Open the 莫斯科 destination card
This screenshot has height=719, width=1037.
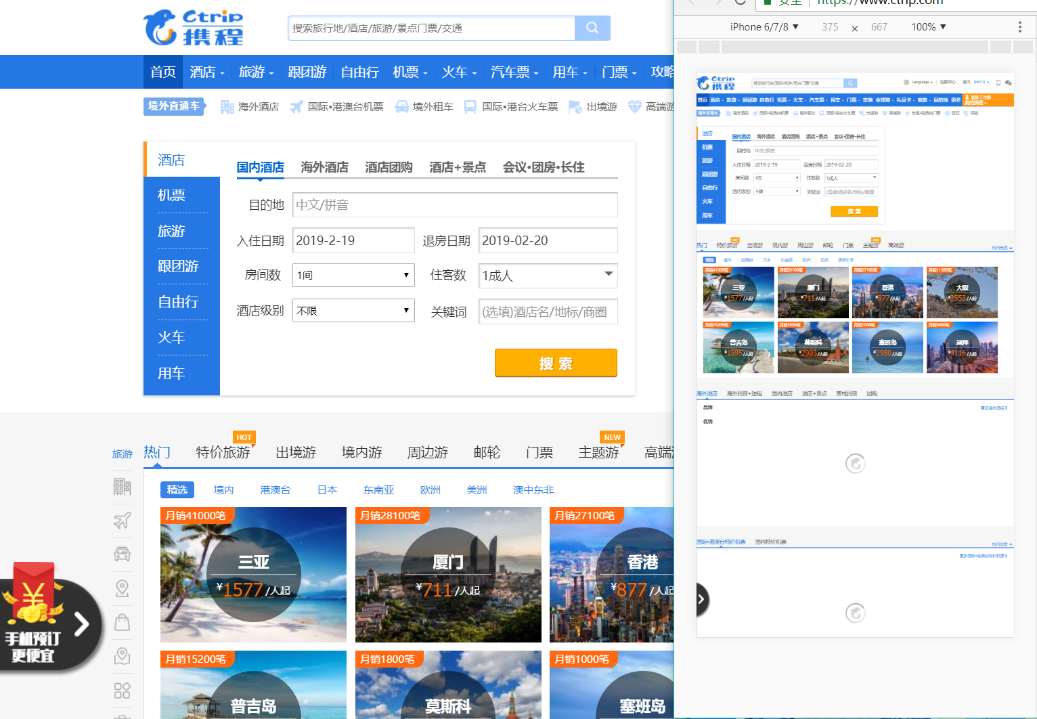pyautogui.click(x=448, y=684)
